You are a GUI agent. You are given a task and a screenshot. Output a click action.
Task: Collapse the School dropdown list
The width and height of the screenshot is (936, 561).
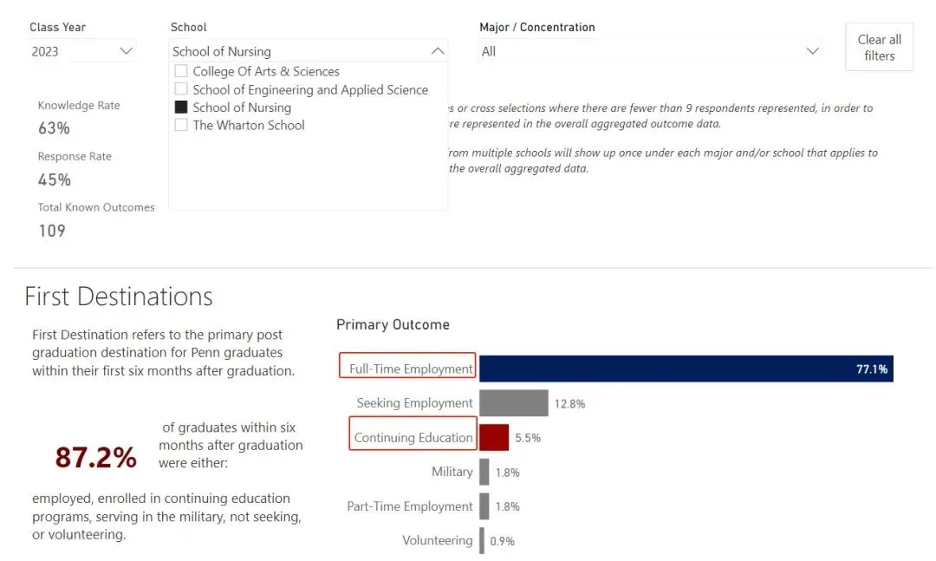(x=437, y=51)
